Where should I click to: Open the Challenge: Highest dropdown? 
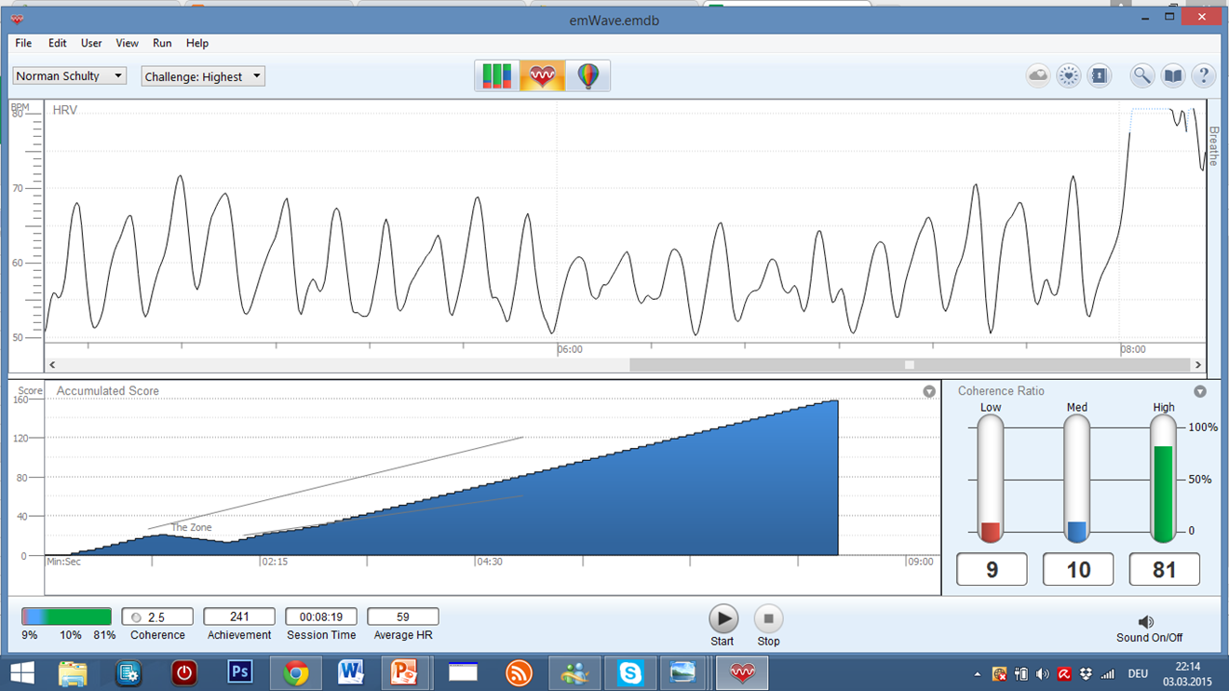click(203, 76)
